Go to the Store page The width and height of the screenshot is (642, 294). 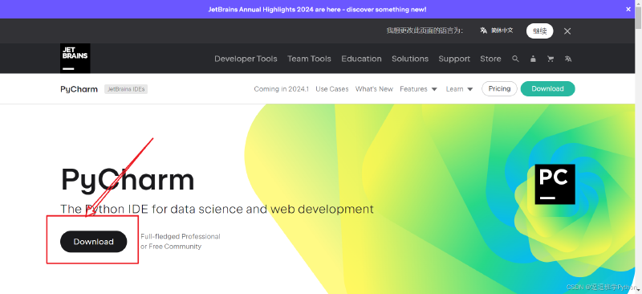pos(490,59)
